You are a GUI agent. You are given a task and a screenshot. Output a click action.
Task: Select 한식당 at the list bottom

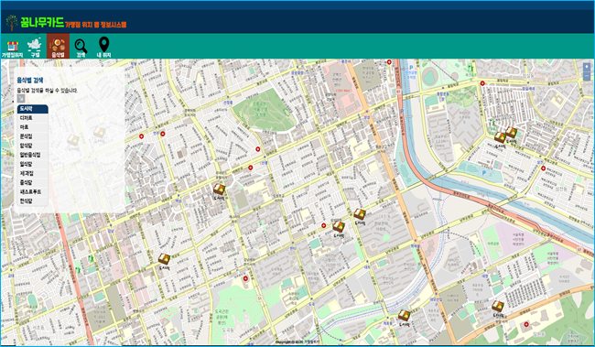pos(33,201)
